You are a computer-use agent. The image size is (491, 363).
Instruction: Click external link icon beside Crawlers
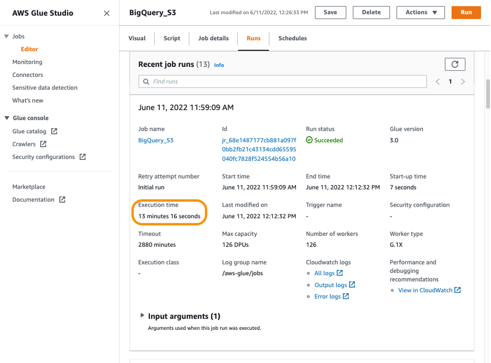44,144
